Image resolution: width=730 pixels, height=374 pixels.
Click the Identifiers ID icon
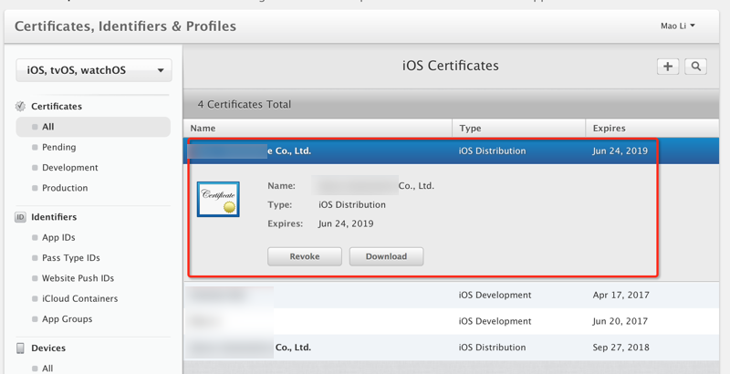coord(20,218)
